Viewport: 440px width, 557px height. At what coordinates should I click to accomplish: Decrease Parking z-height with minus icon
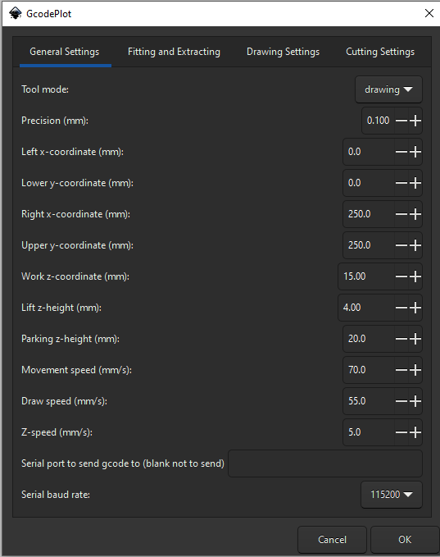tap(401, 339)
